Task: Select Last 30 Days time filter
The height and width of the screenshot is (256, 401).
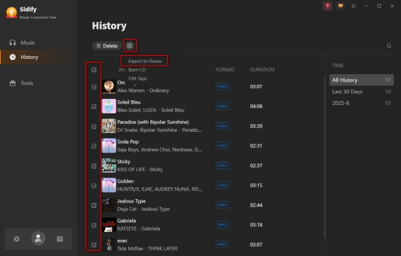Action: click(x=362, y=92)
